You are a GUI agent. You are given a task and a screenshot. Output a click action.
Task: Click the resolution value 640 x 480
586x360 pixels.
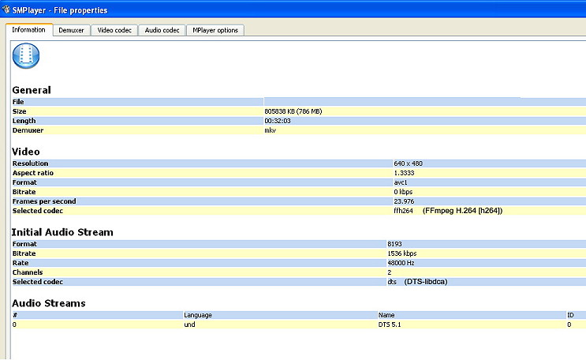coord(408,163)
